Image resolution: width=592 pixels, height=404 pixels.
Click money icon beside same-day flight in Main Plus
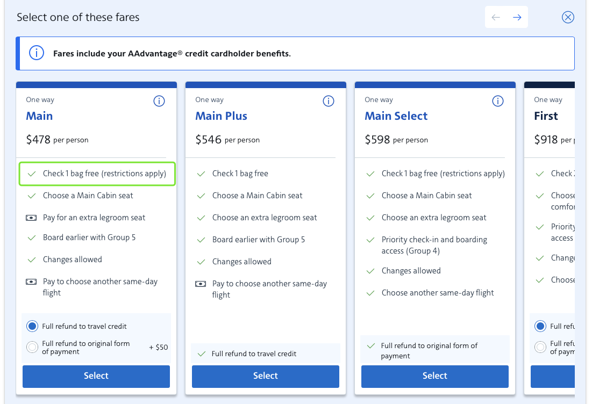click(201, 284)
